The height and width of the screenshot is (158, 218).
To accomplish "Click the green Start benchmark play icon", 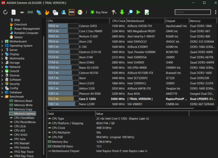I will pyautogui.click(x=138, y=12).
